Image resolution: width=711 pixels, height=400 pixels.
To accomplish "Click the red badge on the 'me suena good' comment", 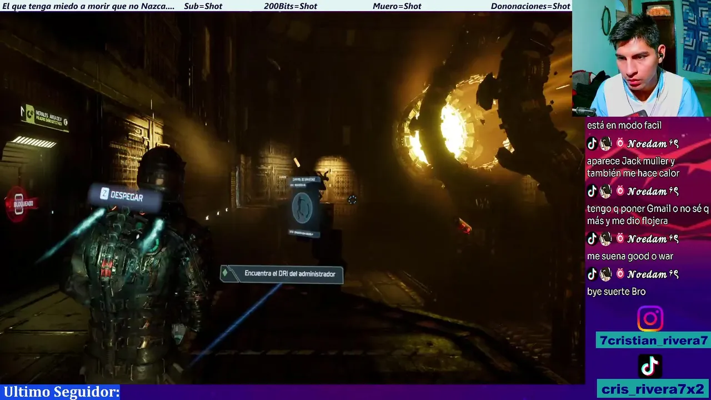I will [x=620, y=239].
